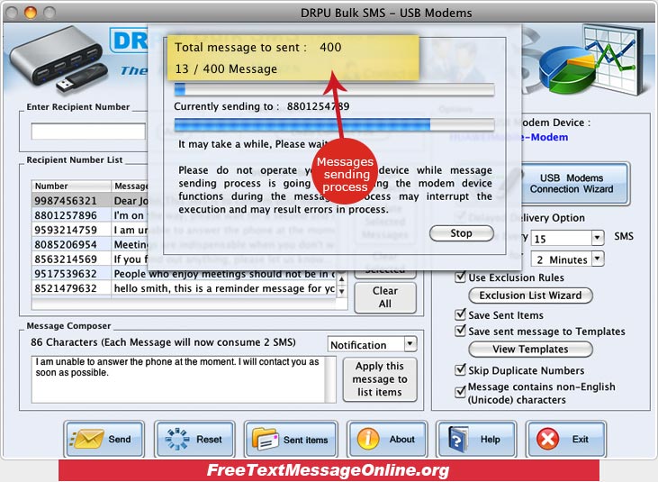The height and width of the screenshot is (482, 658).
Task: Click the Reset button label
Action: [x=209, y=439]
